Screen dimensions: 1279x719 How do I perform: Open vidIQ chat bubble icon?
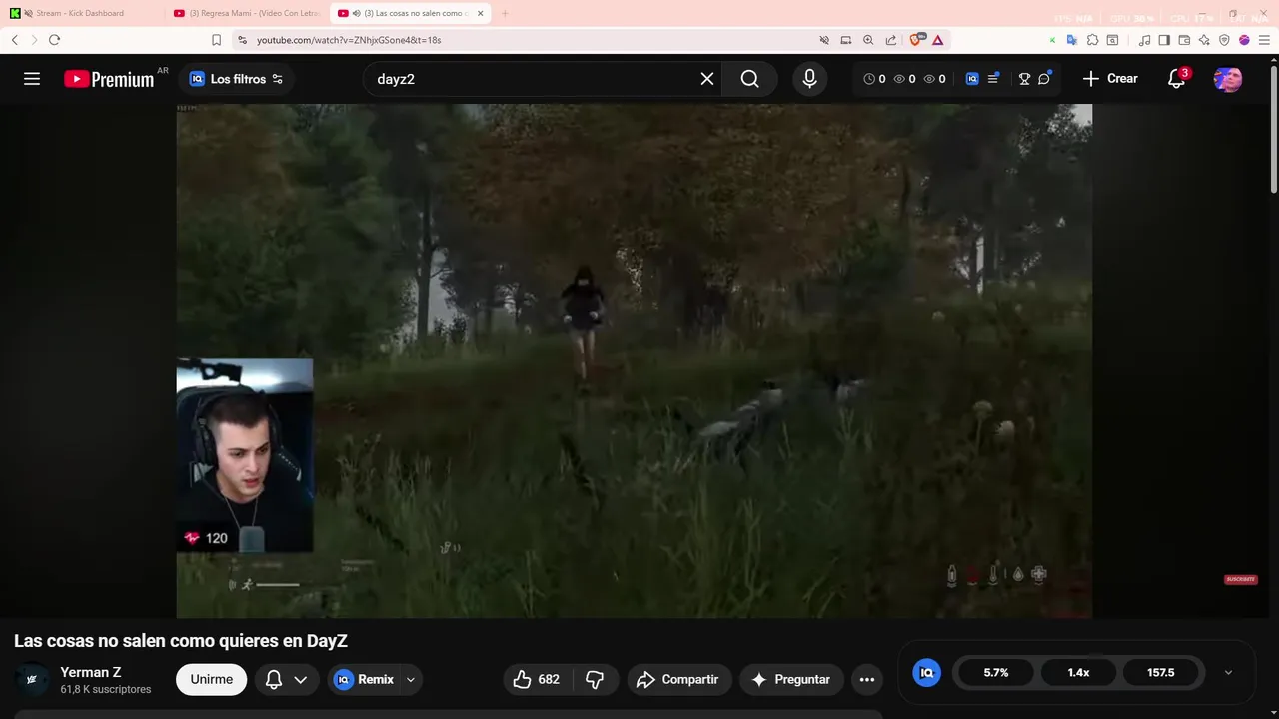pyautogui.click(x=1044, y=79)
